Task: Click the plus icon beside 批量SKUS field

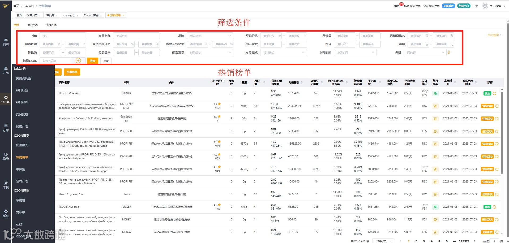Action: click(x=78, y=61)
